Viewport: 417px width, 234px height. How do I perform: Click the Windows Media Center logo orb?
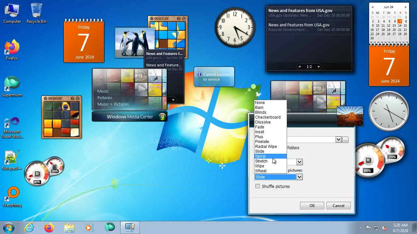[162, 117]
